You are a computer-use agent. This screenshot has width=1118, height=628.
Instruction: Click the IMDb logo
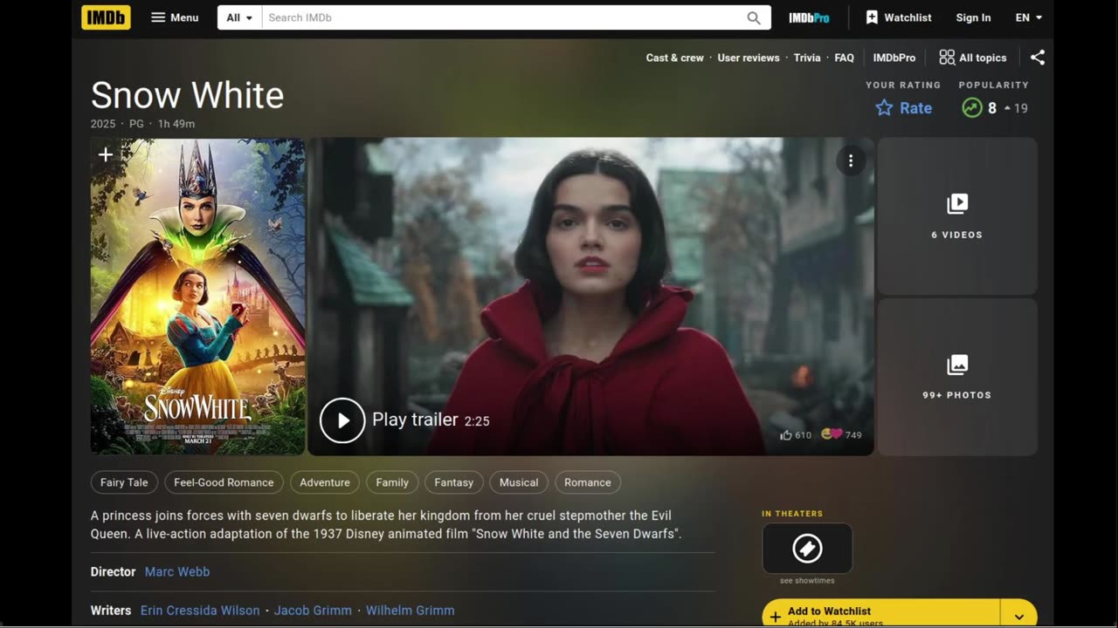(106, 17)
